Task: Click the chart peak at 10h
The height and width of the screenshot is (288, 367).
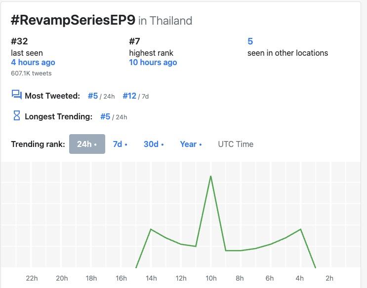Action: [x=211, y=176]
